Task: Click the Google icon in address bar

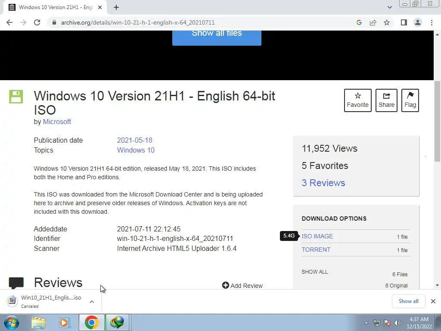Action: point(359,22)
